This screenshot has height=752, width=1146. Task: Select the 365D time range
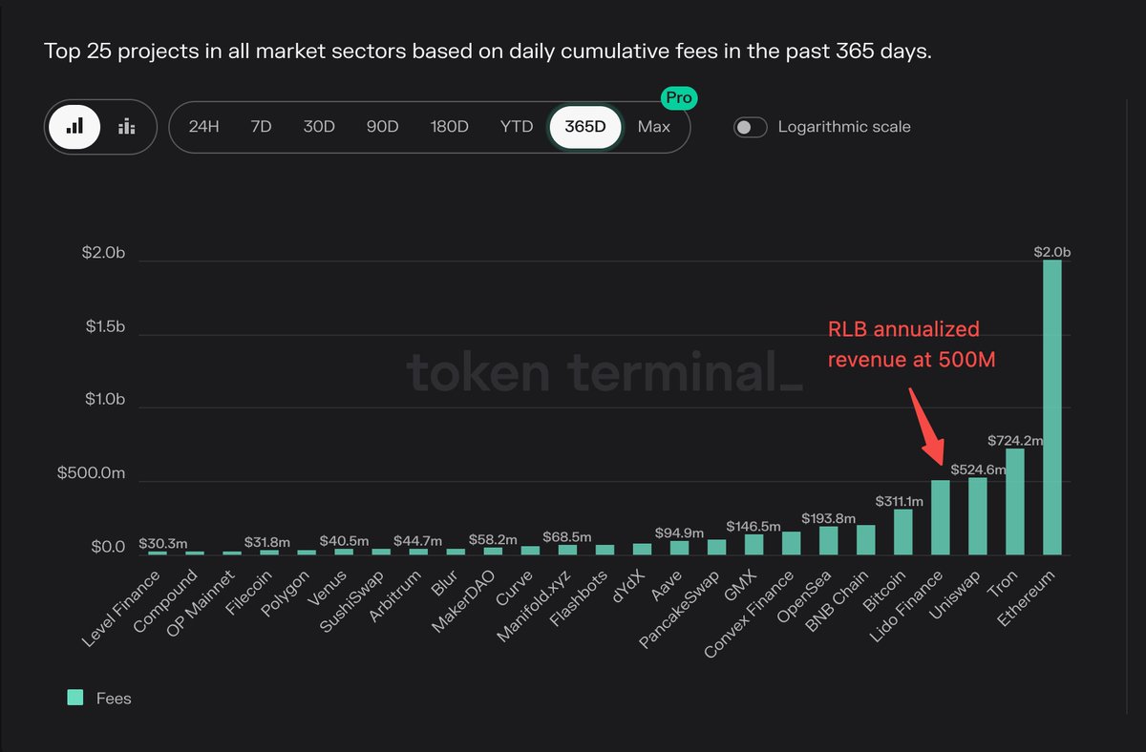coord(585,127)
